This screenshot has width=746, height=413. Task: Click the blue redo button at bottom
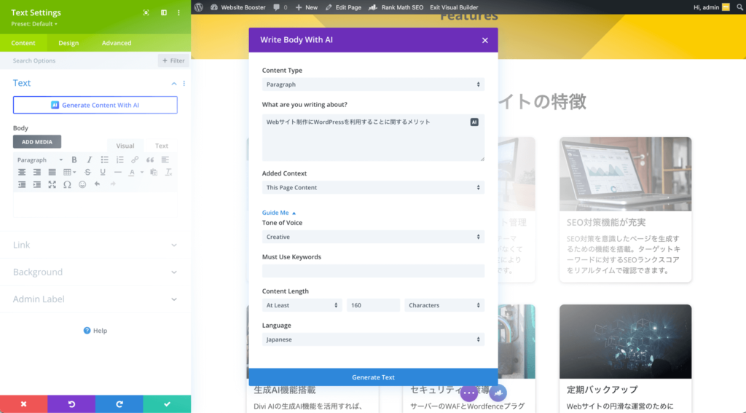coord(119,404)
